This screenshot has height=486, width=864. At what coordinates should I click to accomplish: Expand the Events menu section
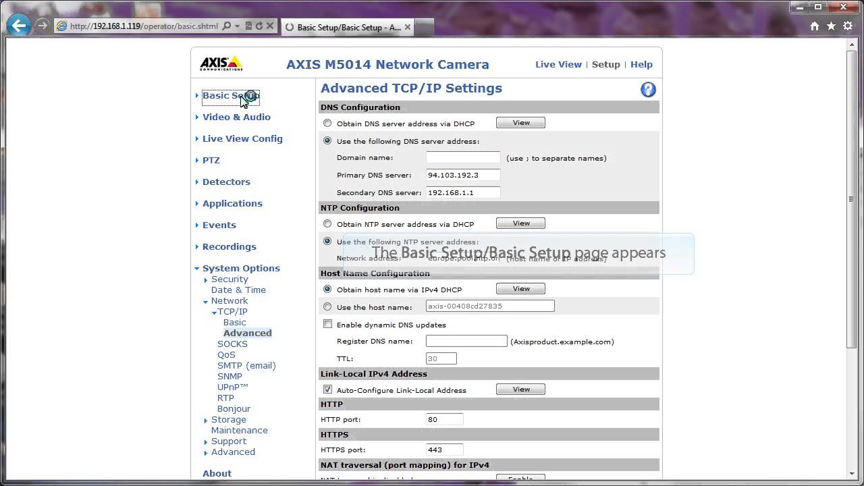tap(219, 225)
